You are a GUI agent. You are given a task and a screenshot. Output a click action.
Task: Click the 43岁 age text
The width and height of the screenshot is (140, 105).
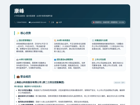point(60,22)
